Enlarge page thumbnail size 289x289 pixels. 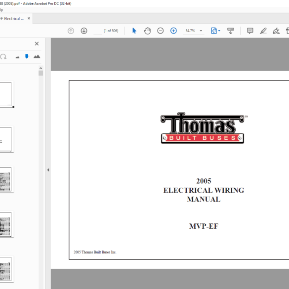pyautogui.click(x=37, y=57)
